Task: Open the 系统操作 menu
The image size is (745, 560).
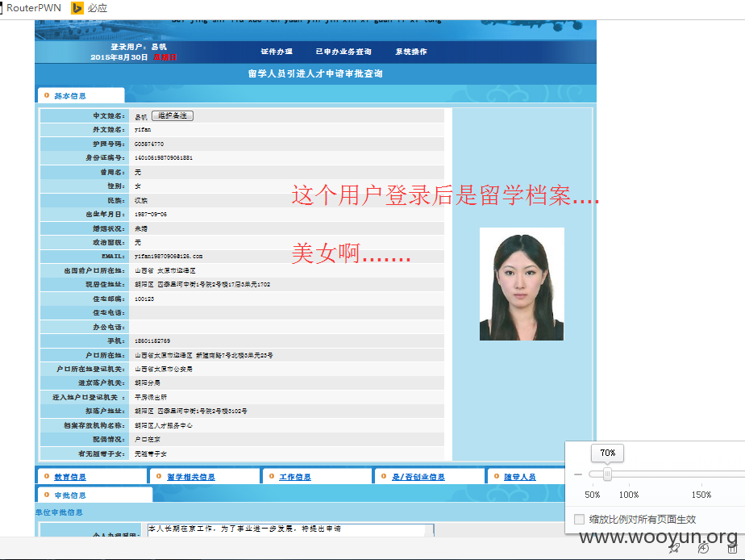Action: [x=411, y=52]
